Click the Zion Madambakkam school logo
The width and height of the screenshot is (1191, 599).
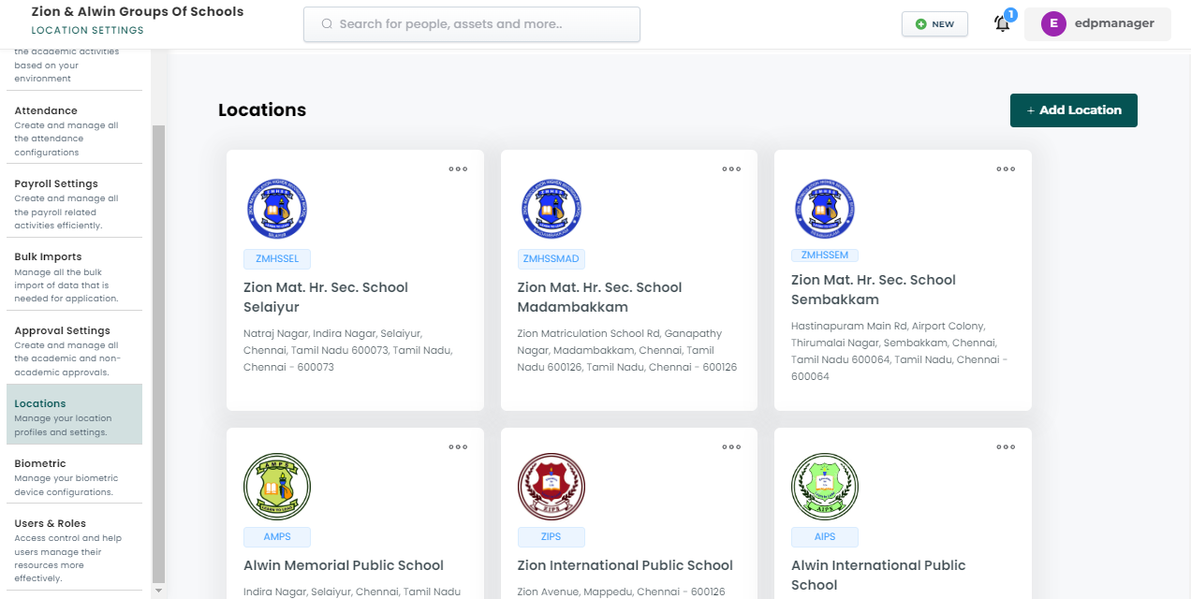tap(551, 209)
